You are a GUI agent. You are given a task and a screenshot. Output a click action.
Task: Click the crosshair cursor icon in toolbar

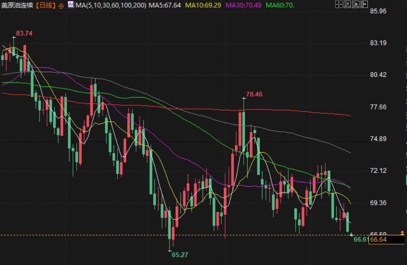pos(339,4)
